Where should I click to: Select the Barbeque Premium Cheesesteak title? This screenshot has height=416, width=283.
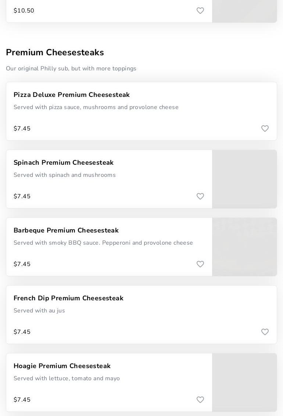66,231
